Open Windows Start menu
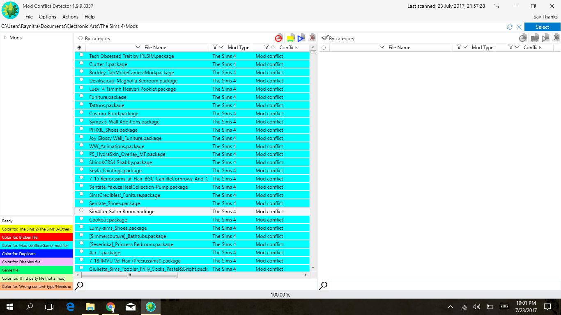 [x=9, y=306]
